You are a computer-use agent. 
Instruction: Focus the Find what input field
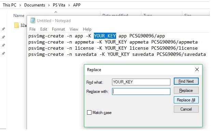click(x=141, y=82)
